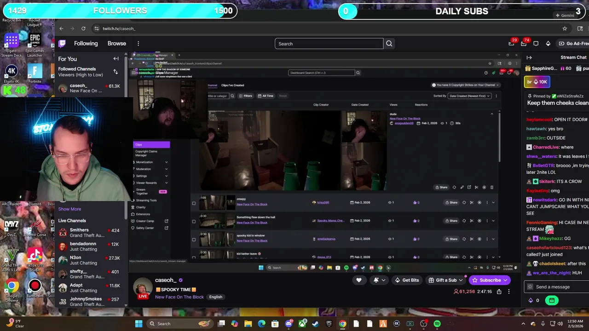The height and width of the screenshot is (331, 589).
Task: Click the Windows taskbar Search box
Action: 180,324
